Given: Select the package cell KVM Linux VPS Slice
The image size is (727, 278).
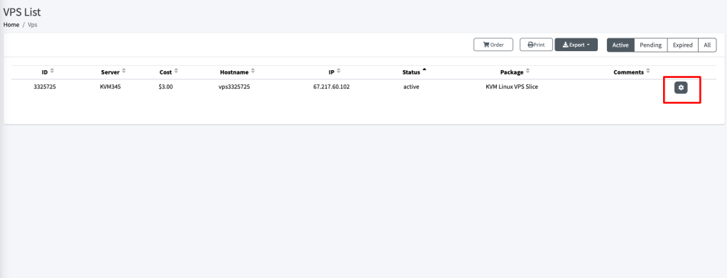Looking at the screenshot, I should [512, 87].
